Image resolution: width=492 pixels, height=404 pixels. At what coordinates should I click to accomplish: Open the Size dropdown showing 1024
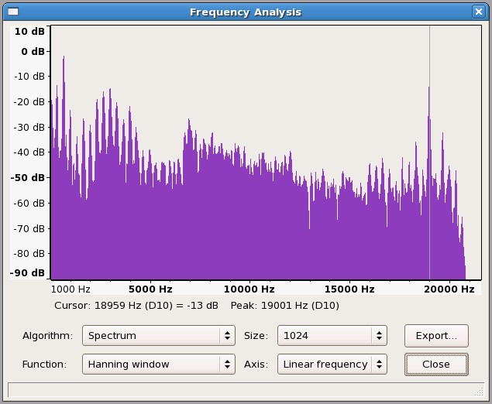pos(332,335)
